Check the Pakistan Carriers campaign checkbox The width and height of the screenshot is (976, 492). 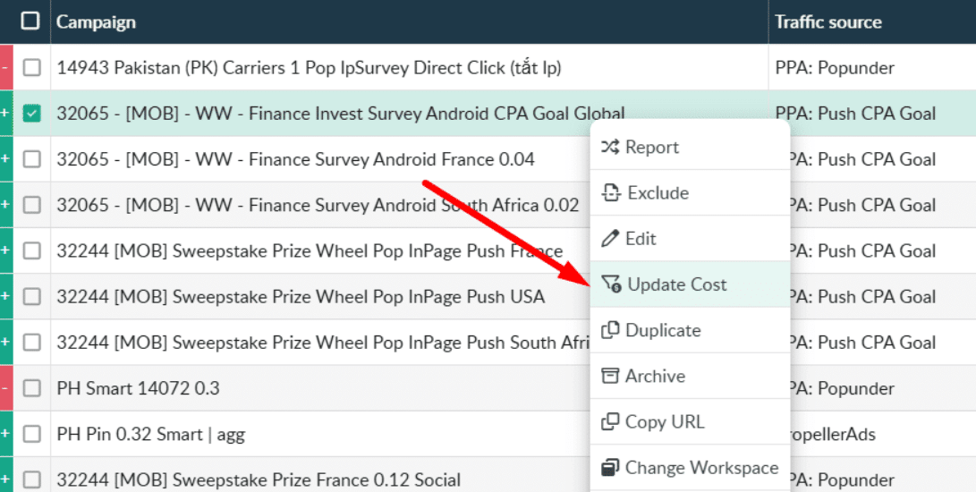tap(32, 68)
